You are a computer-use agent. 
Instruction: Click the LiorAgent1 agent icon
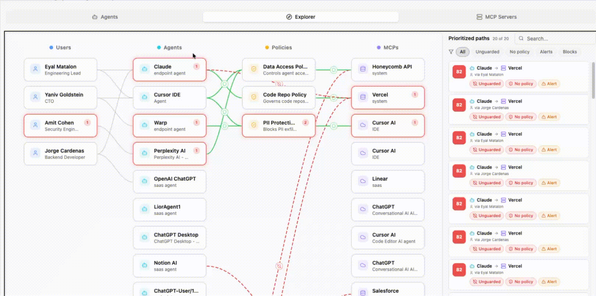click(x=144, y=209)
